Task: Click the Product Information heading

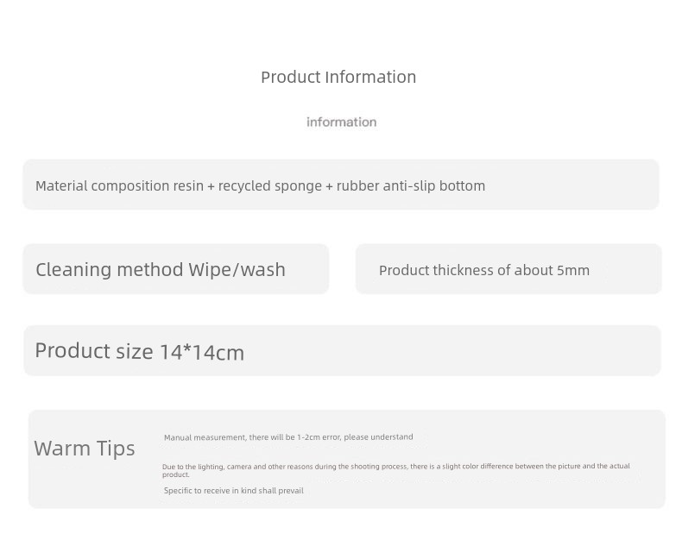Action: [x=338, y=77]
